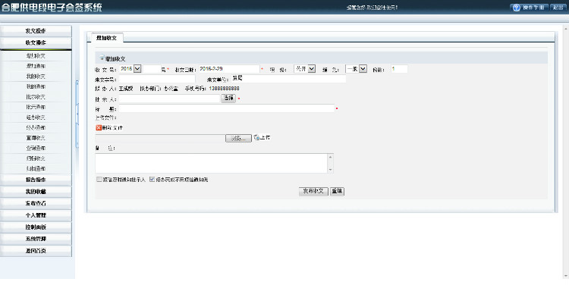
Task: Click 返回首页 in the sidebar
Action: [36, 251]
